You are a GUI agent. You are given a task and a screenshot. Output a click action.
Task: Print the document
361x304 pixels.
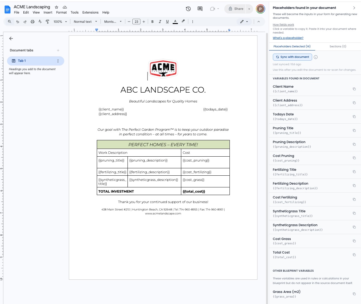click(33, 22)
